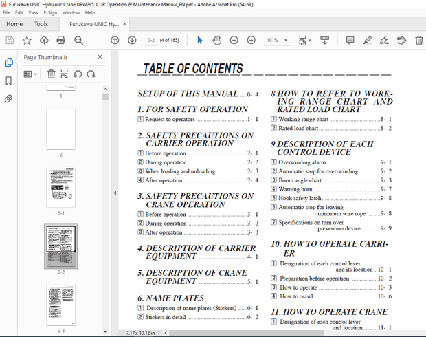Click 'When loading and unloading' entry

[198, 171]
